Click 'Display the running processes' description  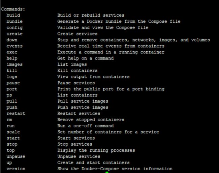tap(96, 150)
